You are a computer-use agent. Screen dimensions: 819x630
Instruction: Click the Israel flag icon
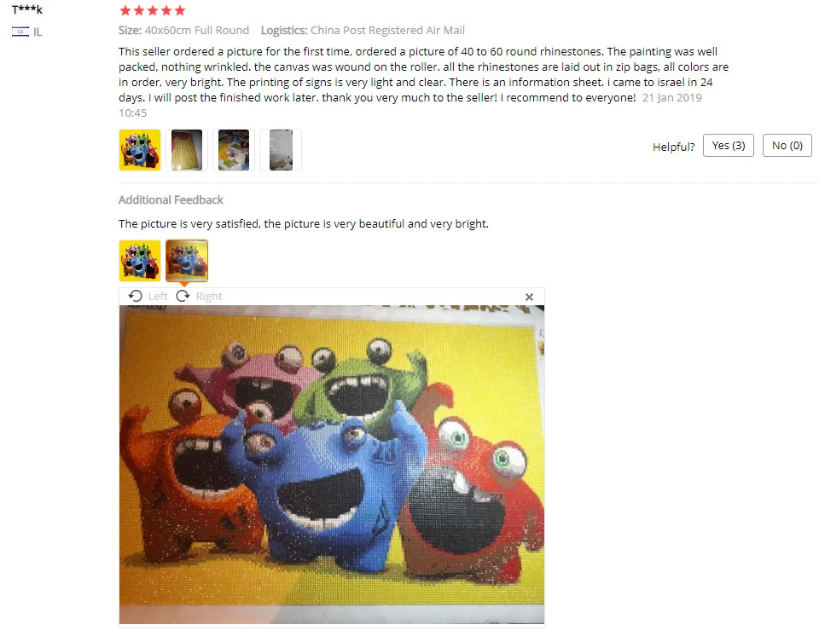[x=20, y=32]
